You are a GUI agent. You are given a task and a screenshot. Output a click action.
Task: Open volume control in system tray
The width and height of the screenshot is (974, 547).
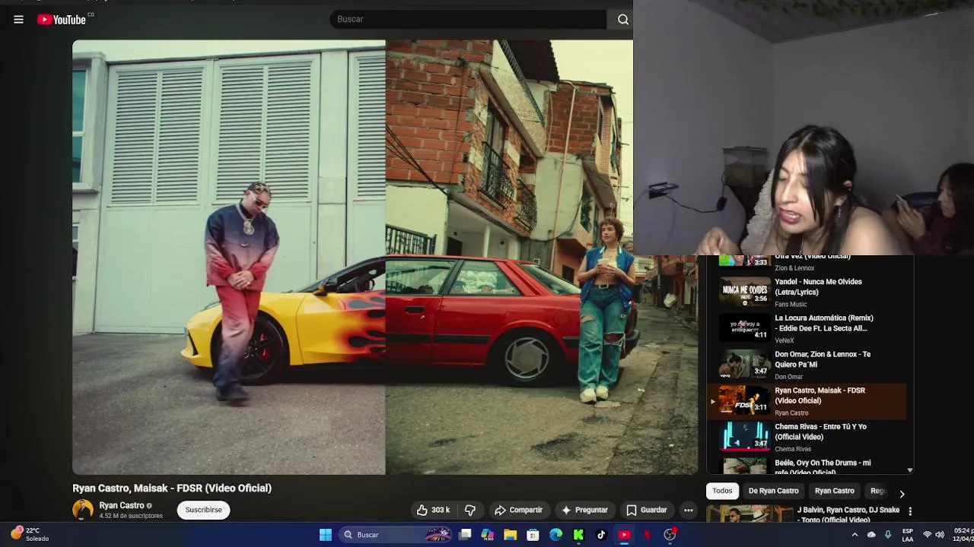(x=940, y=535)
